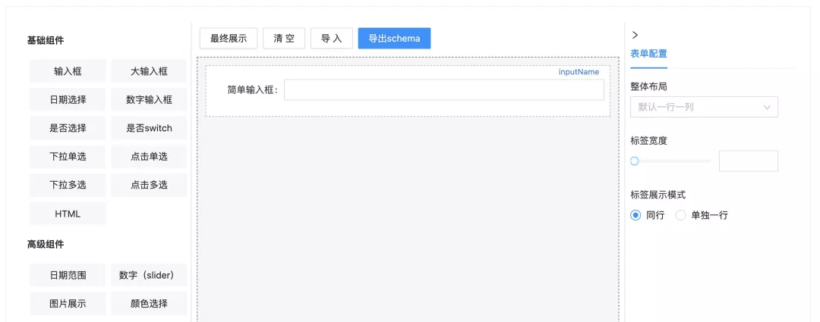820x322 pixels.
Task: Add the 数字（slider）component
Action: click(149, 275)
